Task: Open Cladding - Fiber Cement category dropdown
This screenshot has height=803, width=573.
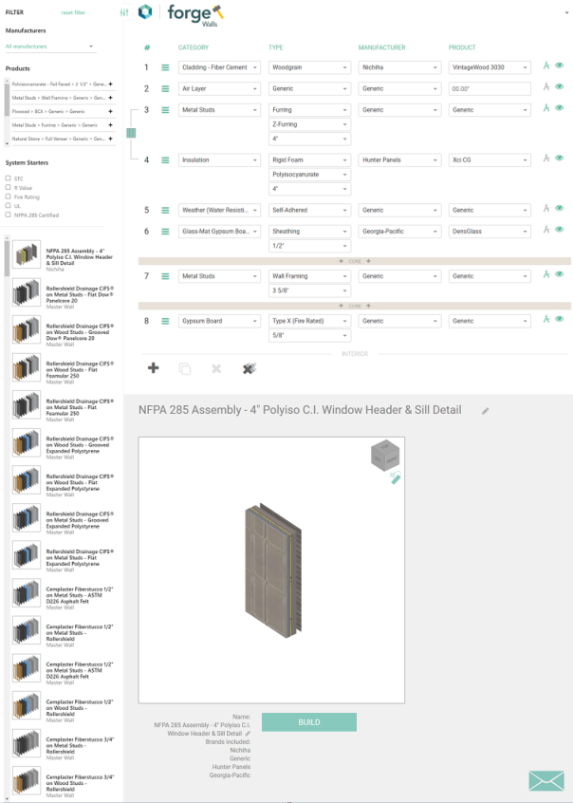Action: (x=219, y=67)
